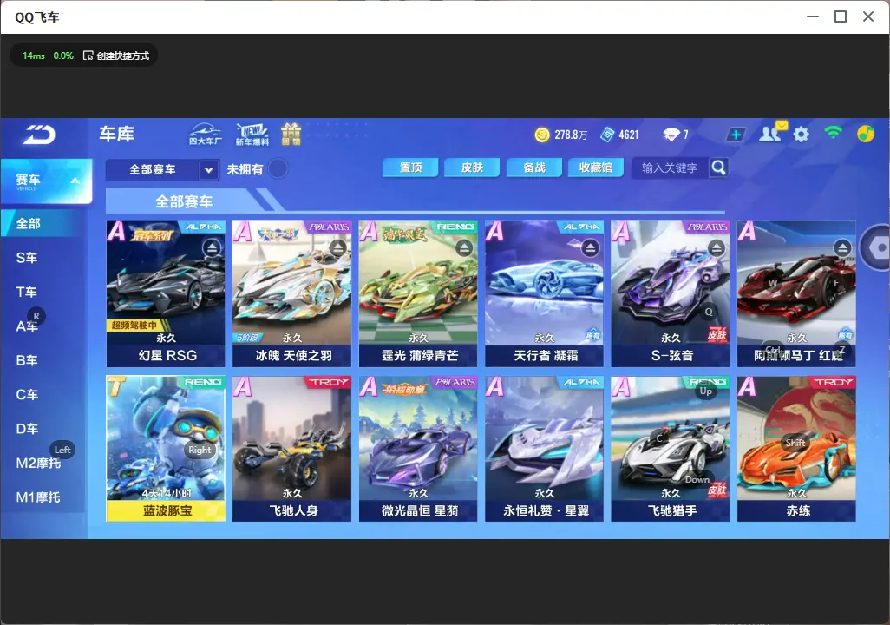Toggle the 未拥有 filter switch

(x=278, y=168)
